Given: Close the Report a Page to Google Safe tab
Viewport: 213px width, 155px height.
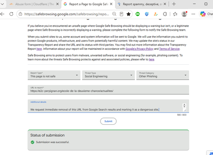Looking at the screenshot, I should point(111,4).
